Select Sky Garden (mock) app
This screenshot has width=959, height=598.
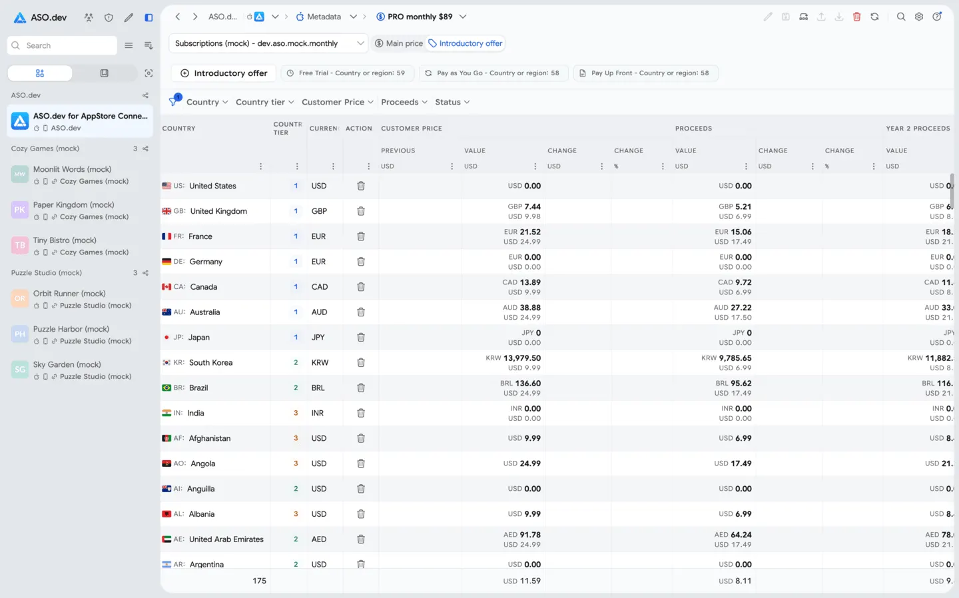pos(80,370)
